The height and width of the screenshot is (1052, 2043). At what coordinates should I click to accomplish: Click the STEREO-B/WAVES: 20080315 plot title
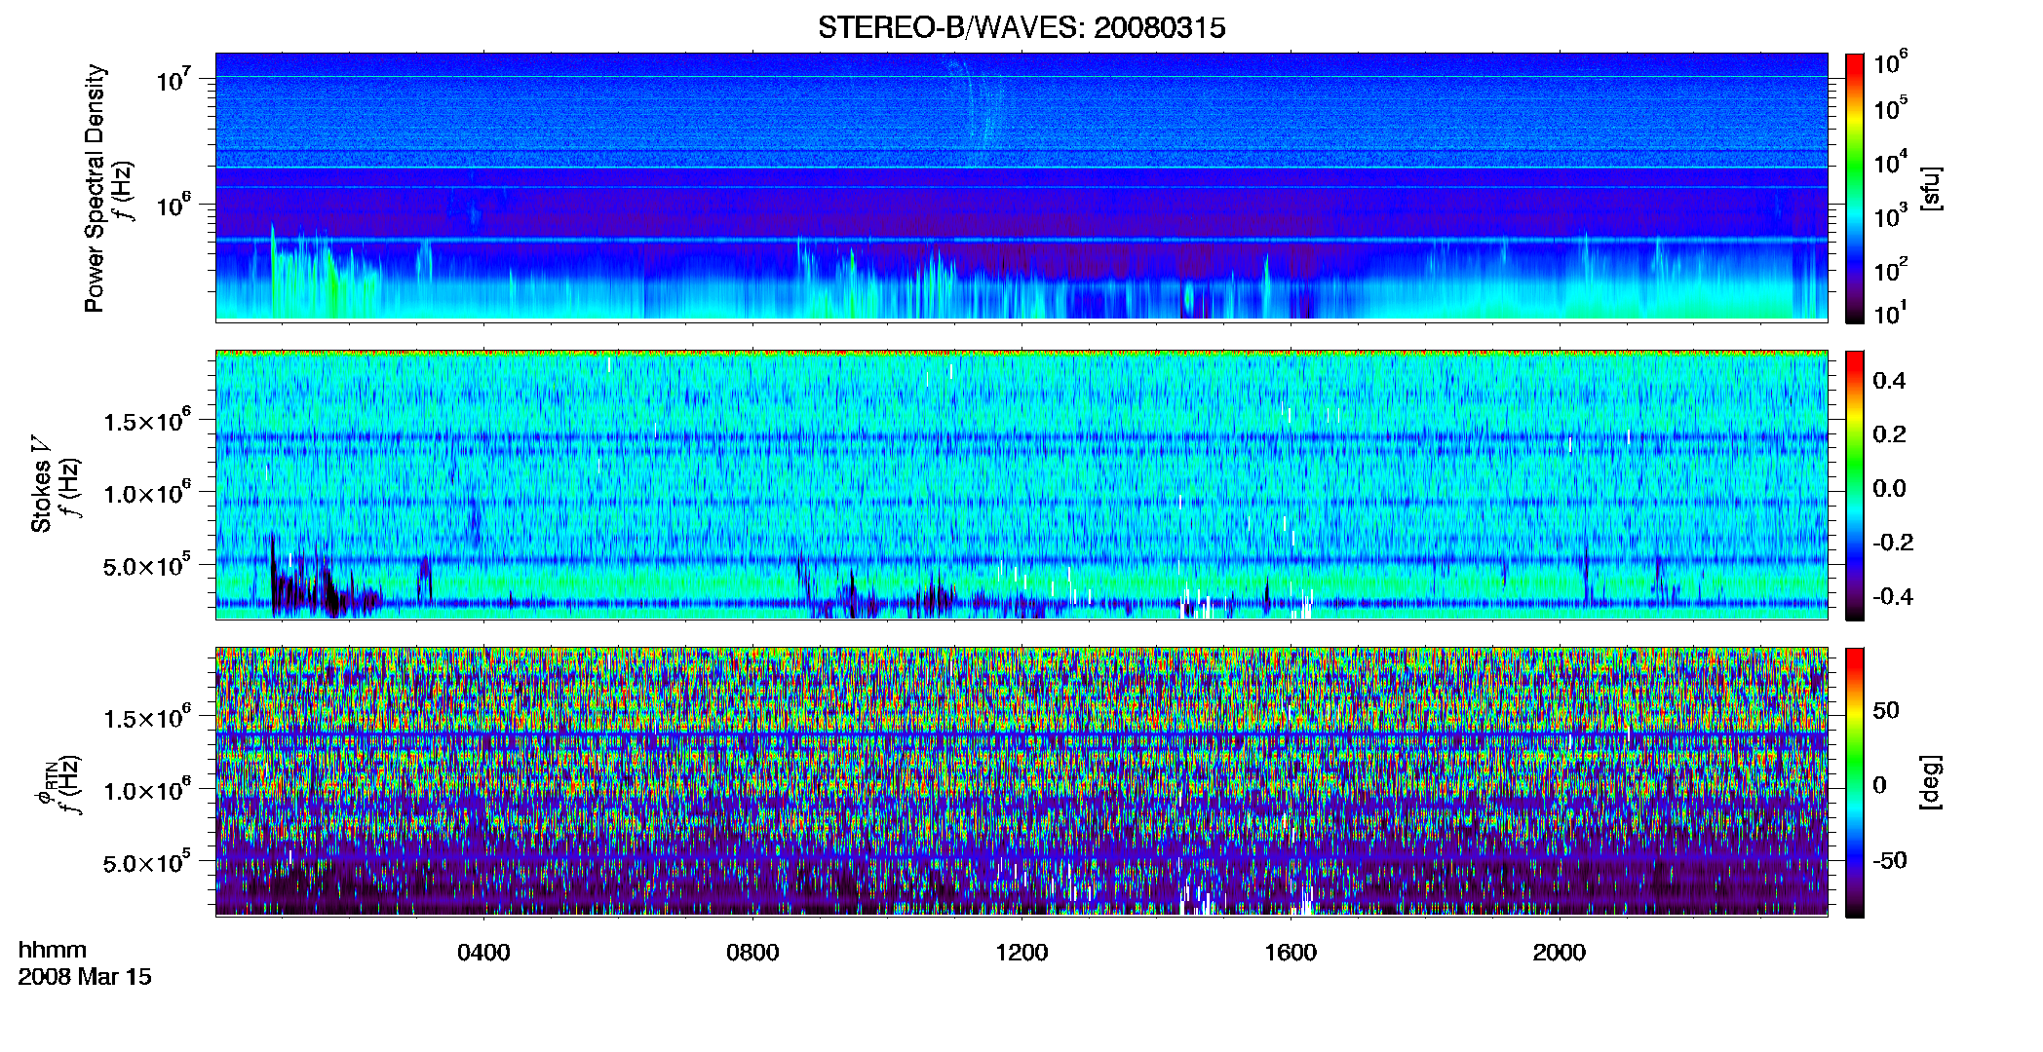point(1021,27)
